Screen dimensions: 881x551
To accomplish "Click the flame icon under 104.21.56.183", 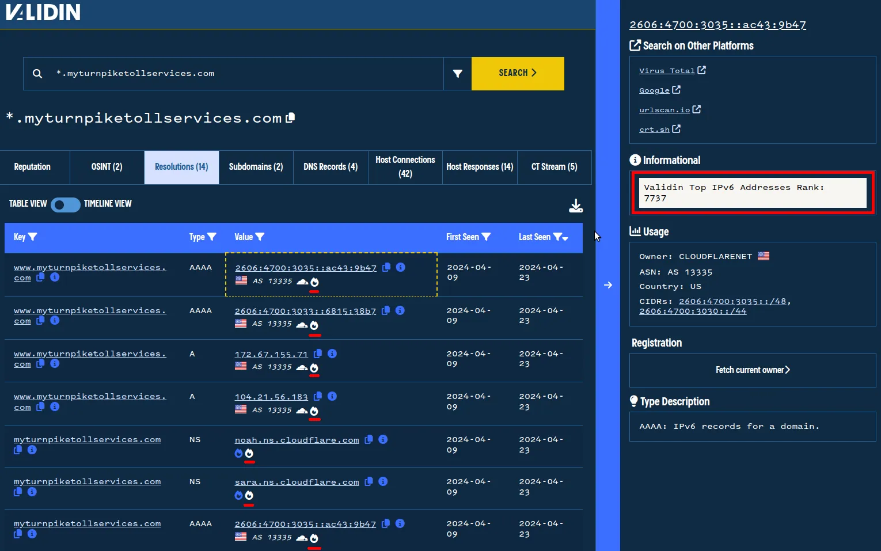I will [314, 411].
